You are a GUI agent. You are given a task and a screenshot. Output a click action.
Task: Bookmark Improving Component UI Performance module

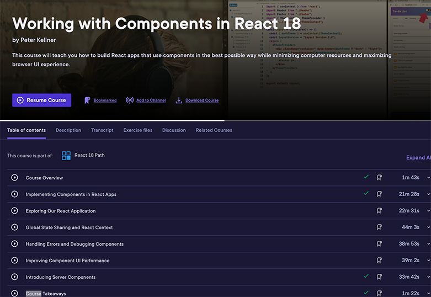379,260
